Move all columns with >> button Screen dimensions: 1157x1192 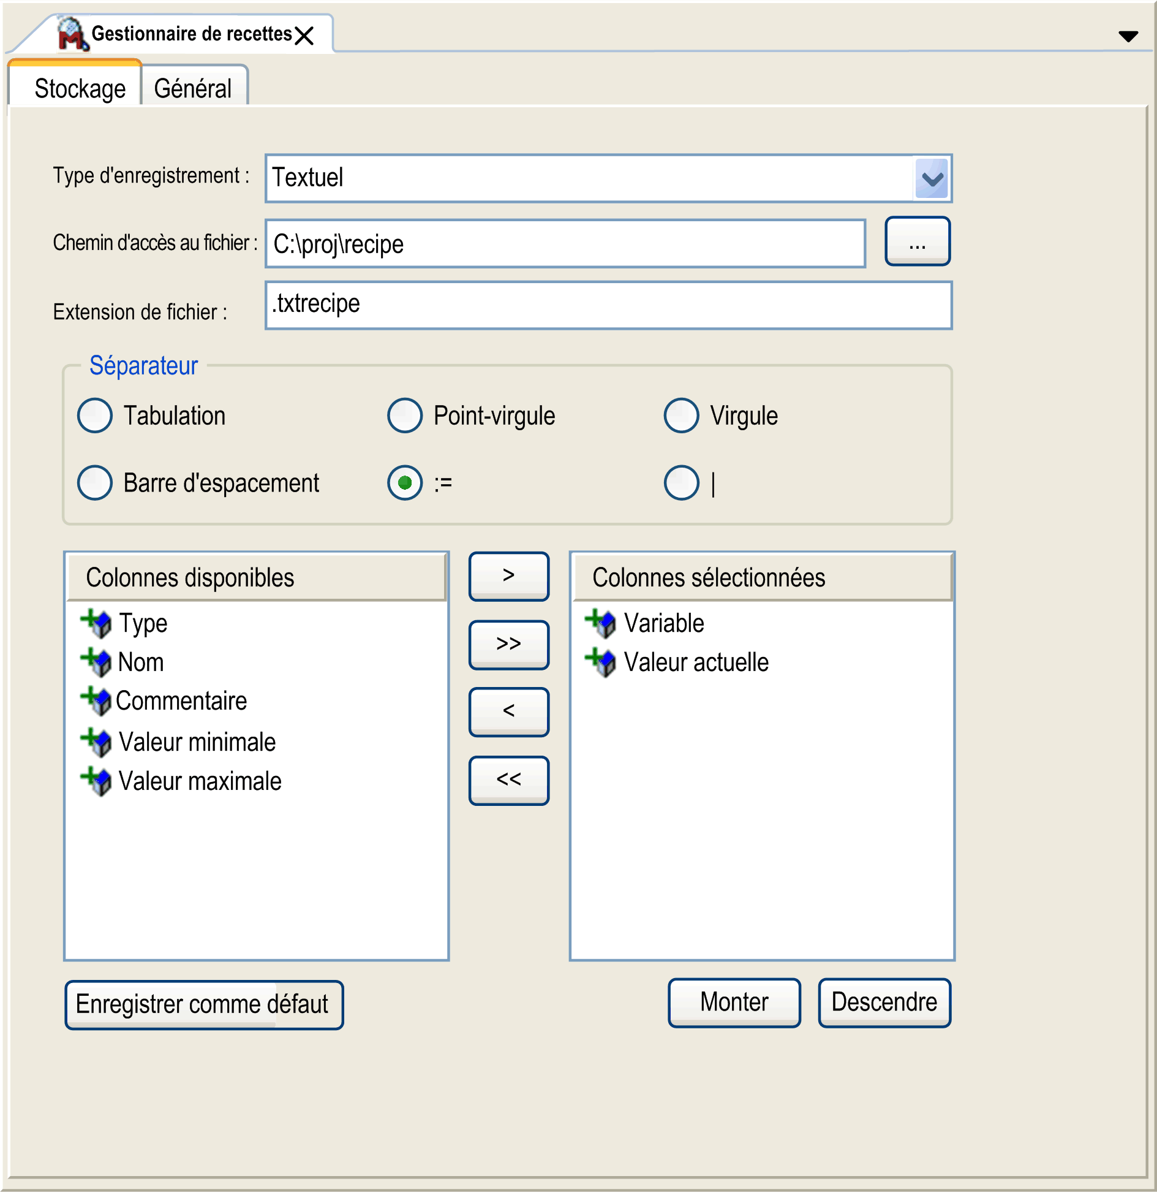pyautogui.click(x=508, y=644)
